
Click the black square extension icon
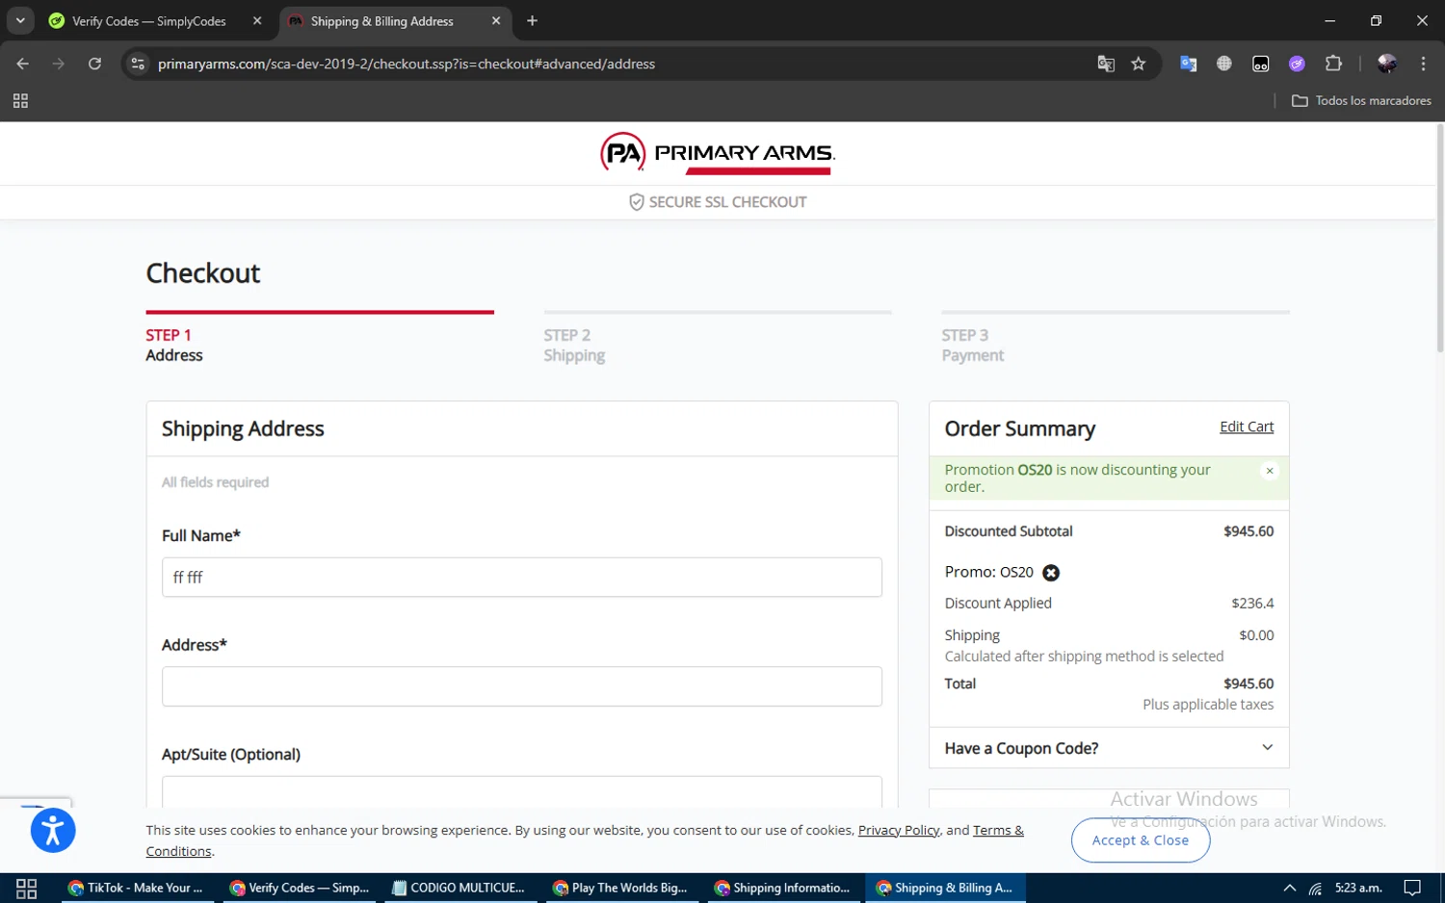click(x=1261, y=64)
